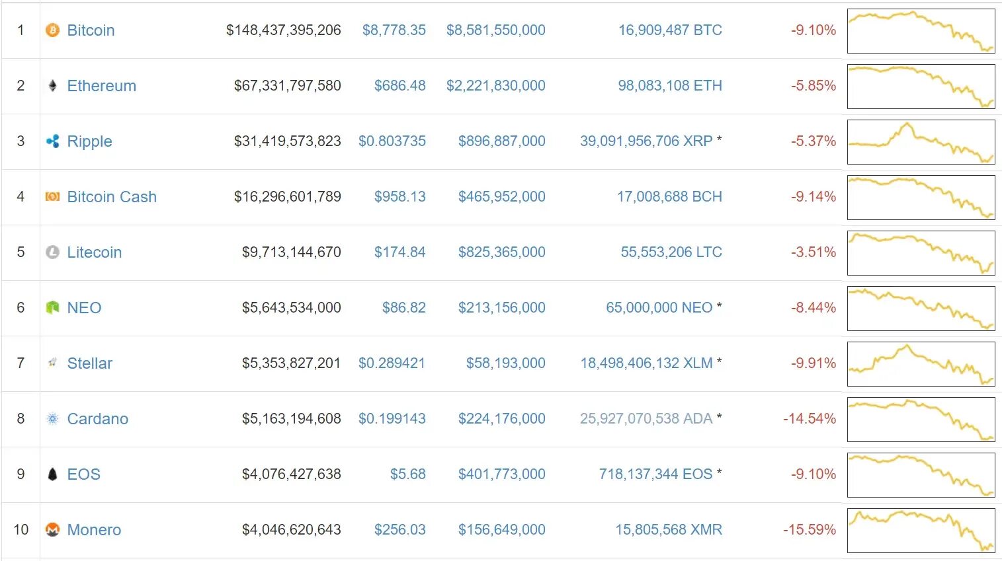Click the Stellar rocket logo icon
1002x561 pixels.
[52, 363]
